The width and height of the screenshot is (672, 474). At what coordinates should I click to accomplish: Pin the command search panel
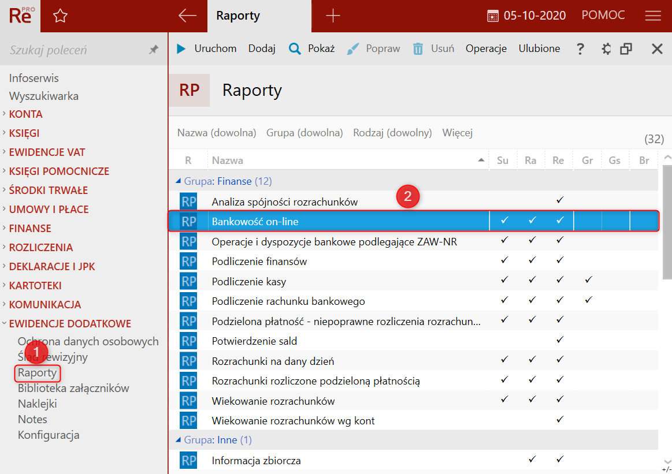[153, 50]
